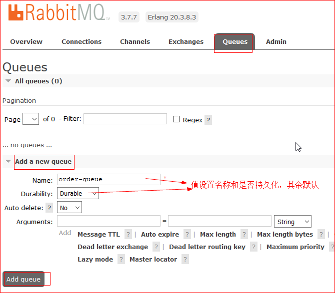The height and width of the screenshot is (293, 335).
Task: Click the RabbitMQ logo
Action: (59, 12)
